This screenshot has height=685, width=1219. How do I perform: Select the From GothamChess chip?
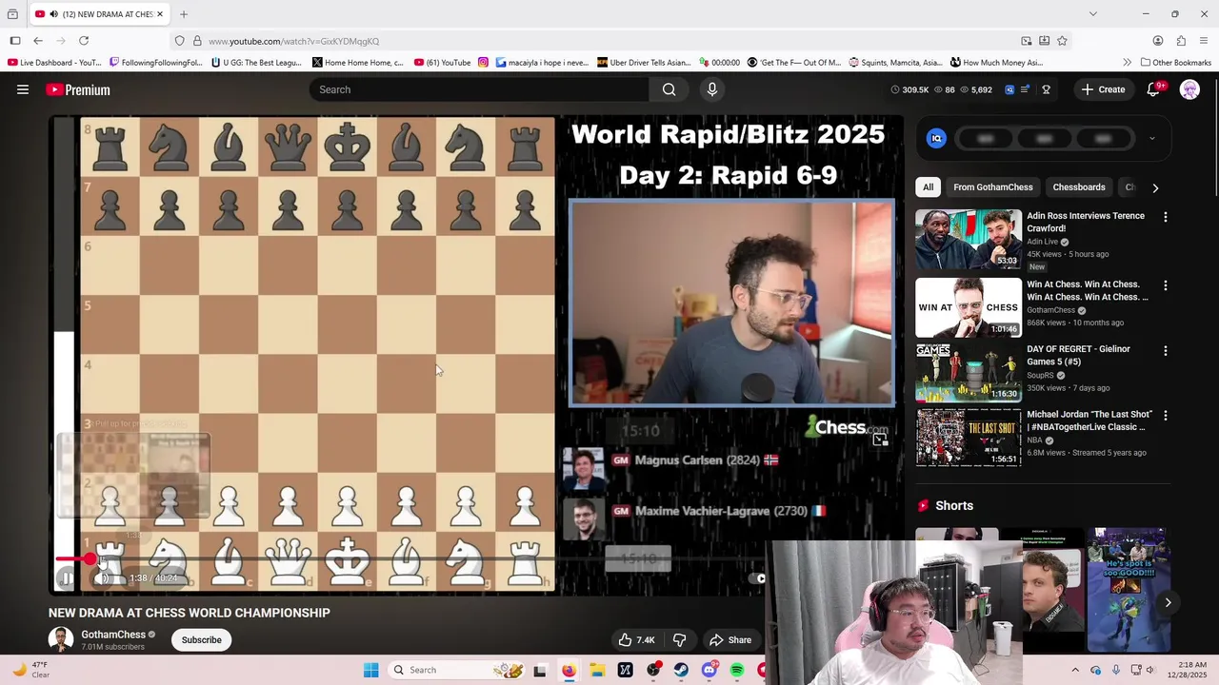(x=993, y=187)
